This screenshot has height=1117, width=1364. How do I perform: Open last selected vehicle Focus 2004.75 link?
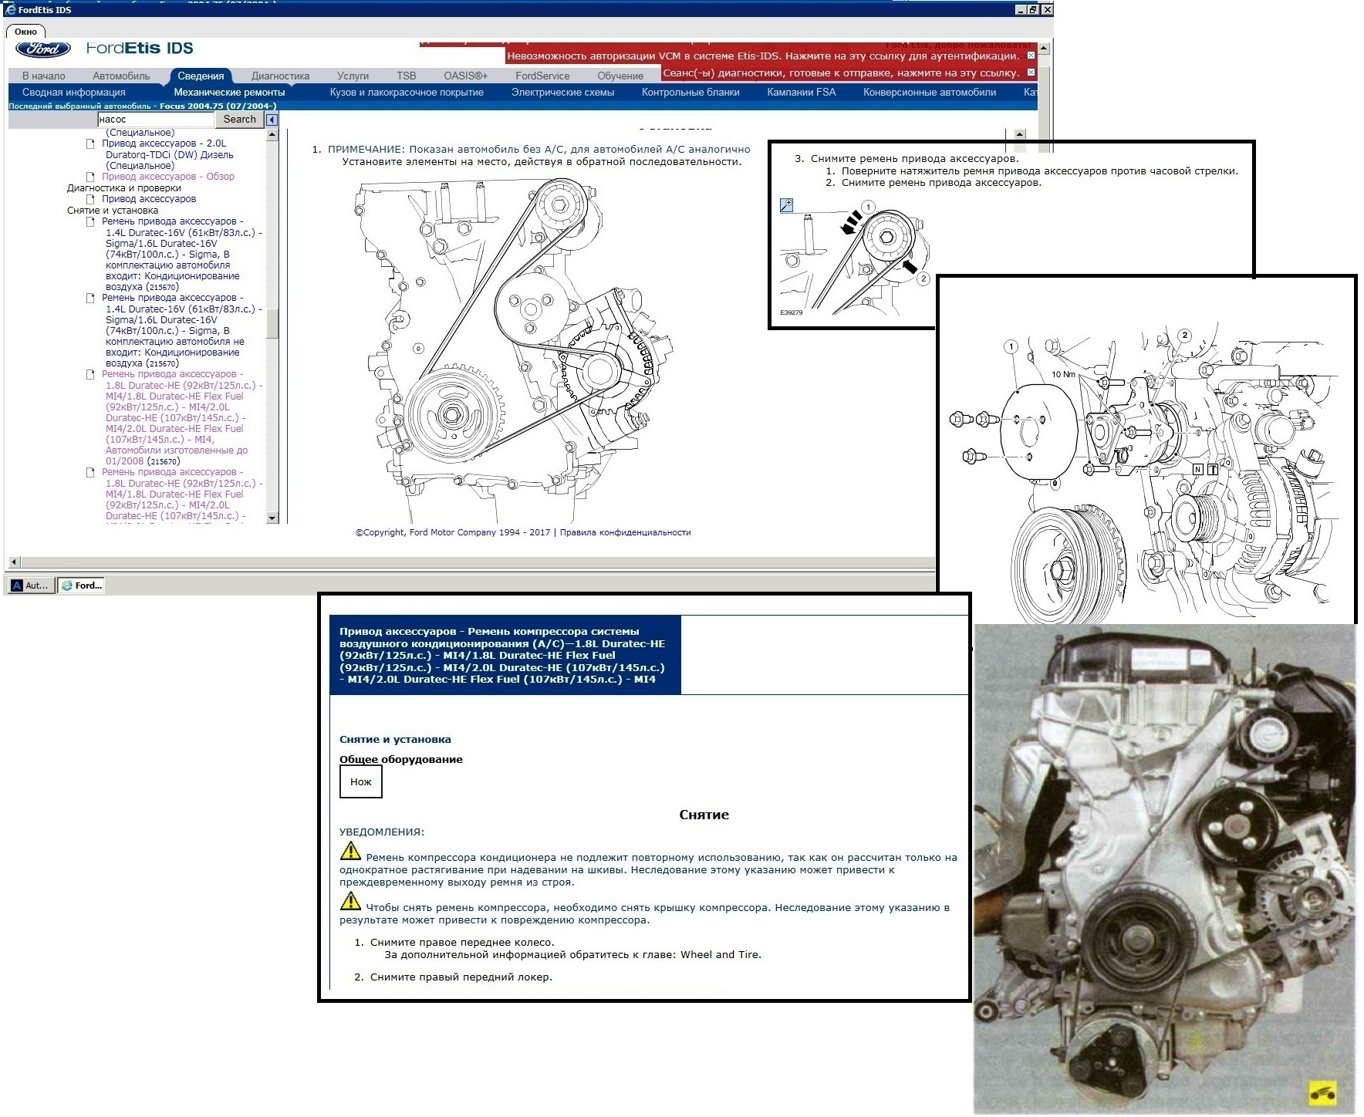(x=143, y=106)
